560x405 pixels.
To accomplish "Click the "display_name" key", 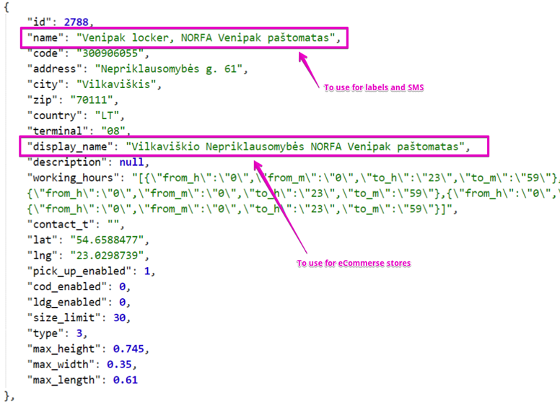I will [x=64, y=147].
